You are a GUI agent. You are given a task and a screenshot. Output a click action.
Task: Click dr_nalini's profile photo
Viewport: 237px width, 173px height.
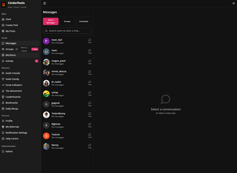click(46, 83)
